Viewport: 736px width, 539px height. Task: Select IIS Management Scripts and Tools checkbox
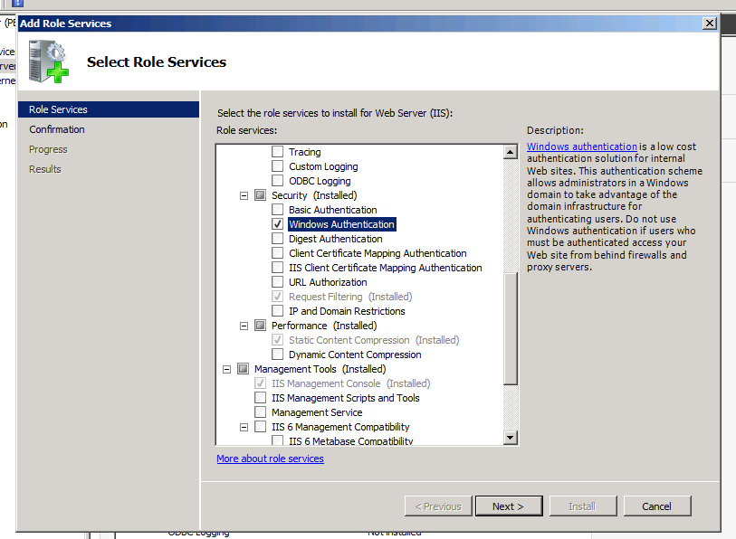[x=261, y=398]
